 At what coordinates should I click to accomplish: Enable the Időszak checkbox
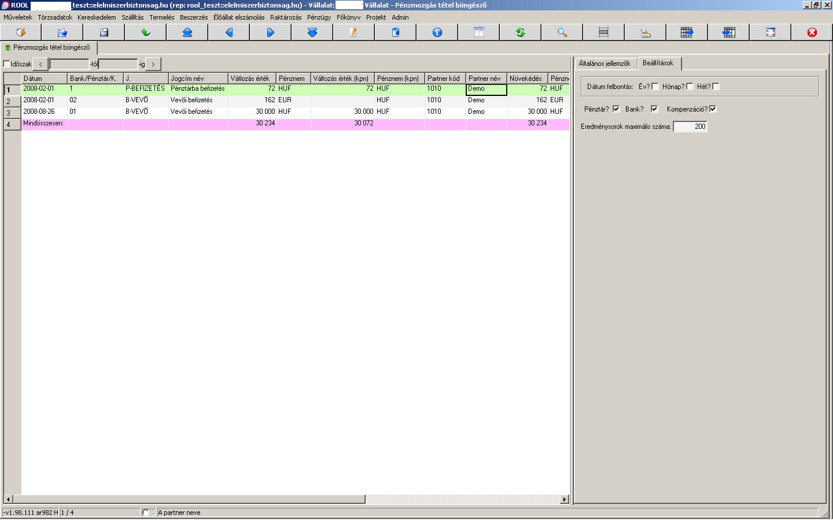[7, 64]
